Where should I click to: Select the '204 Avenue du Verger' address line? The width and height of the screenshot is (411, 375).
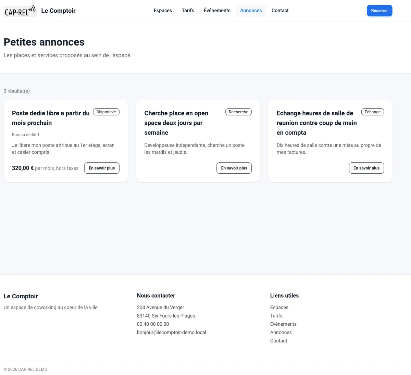click(x=161, y=308)
